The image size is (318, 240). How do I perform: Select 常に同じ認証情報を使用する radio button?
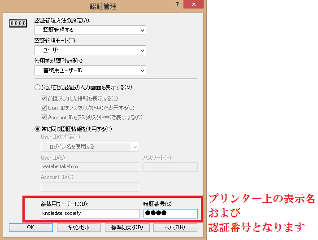[x=37, y=129]
